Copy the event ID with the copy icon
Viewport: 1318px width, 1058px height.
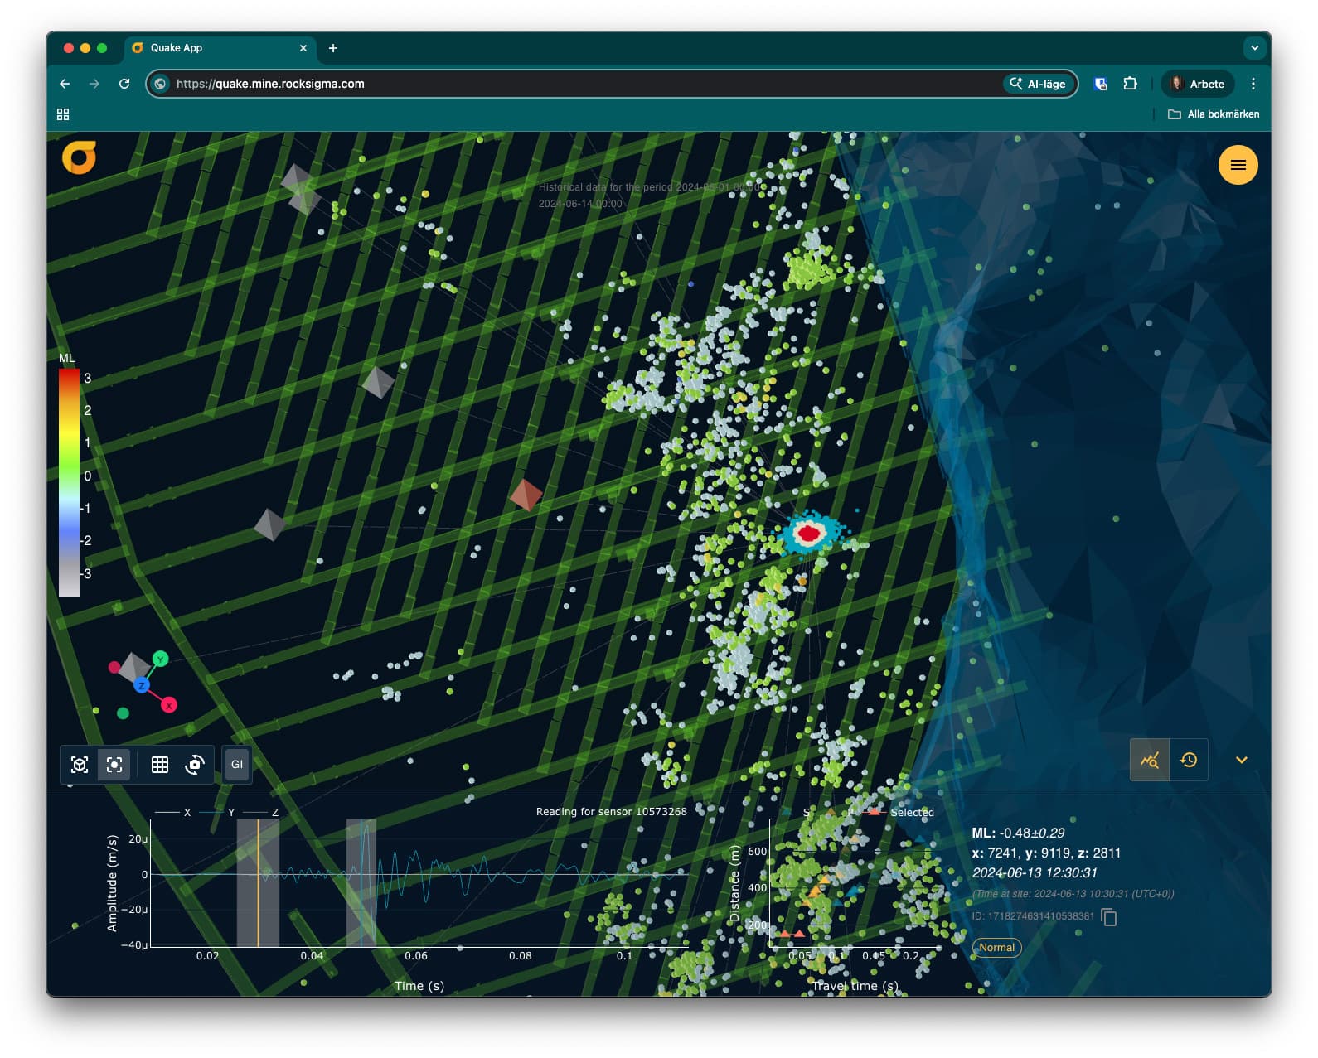tap(1109, 917)
